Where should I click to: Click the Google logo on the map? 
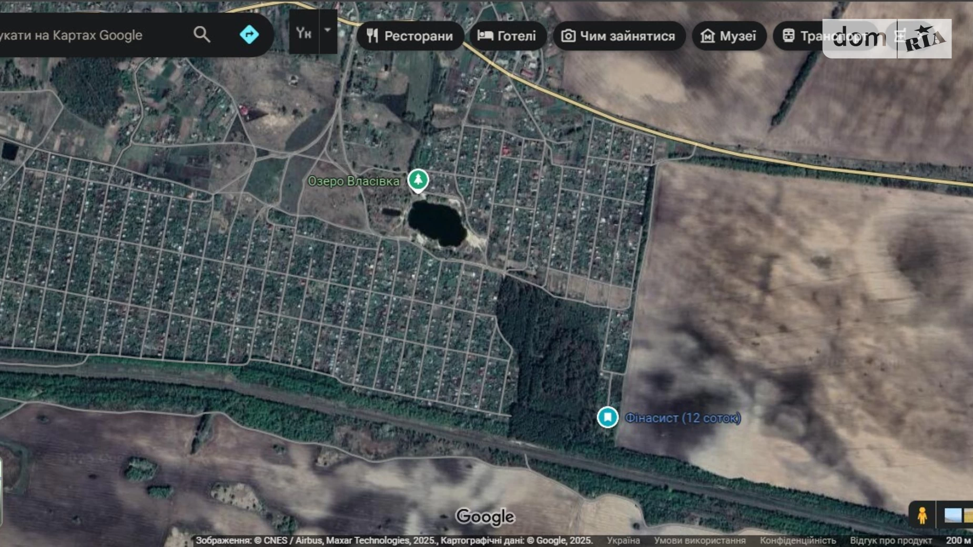pyautogui.click(x=484, y=516)
